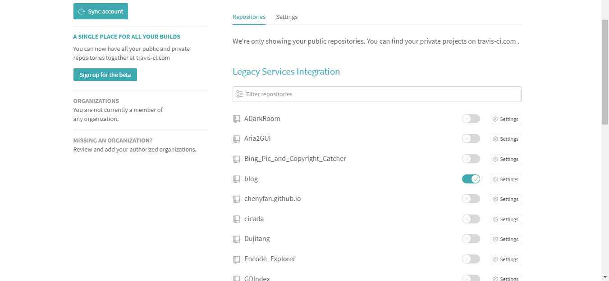Click the repository book icon beside ADarkRoom

tap(236, 119)
